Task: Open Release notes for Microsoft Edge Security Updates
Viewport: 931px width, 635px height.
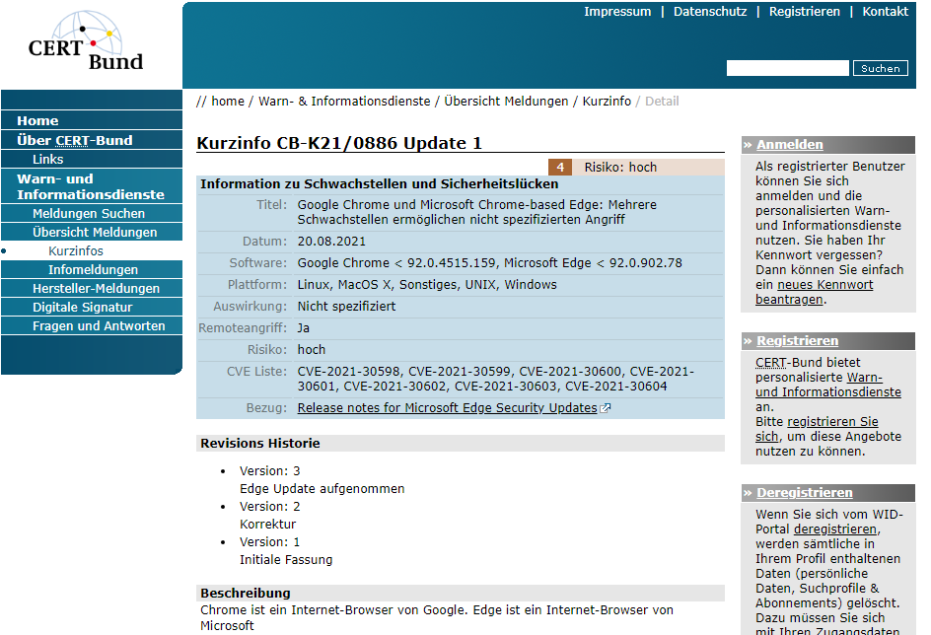Action: click(447, 408)
